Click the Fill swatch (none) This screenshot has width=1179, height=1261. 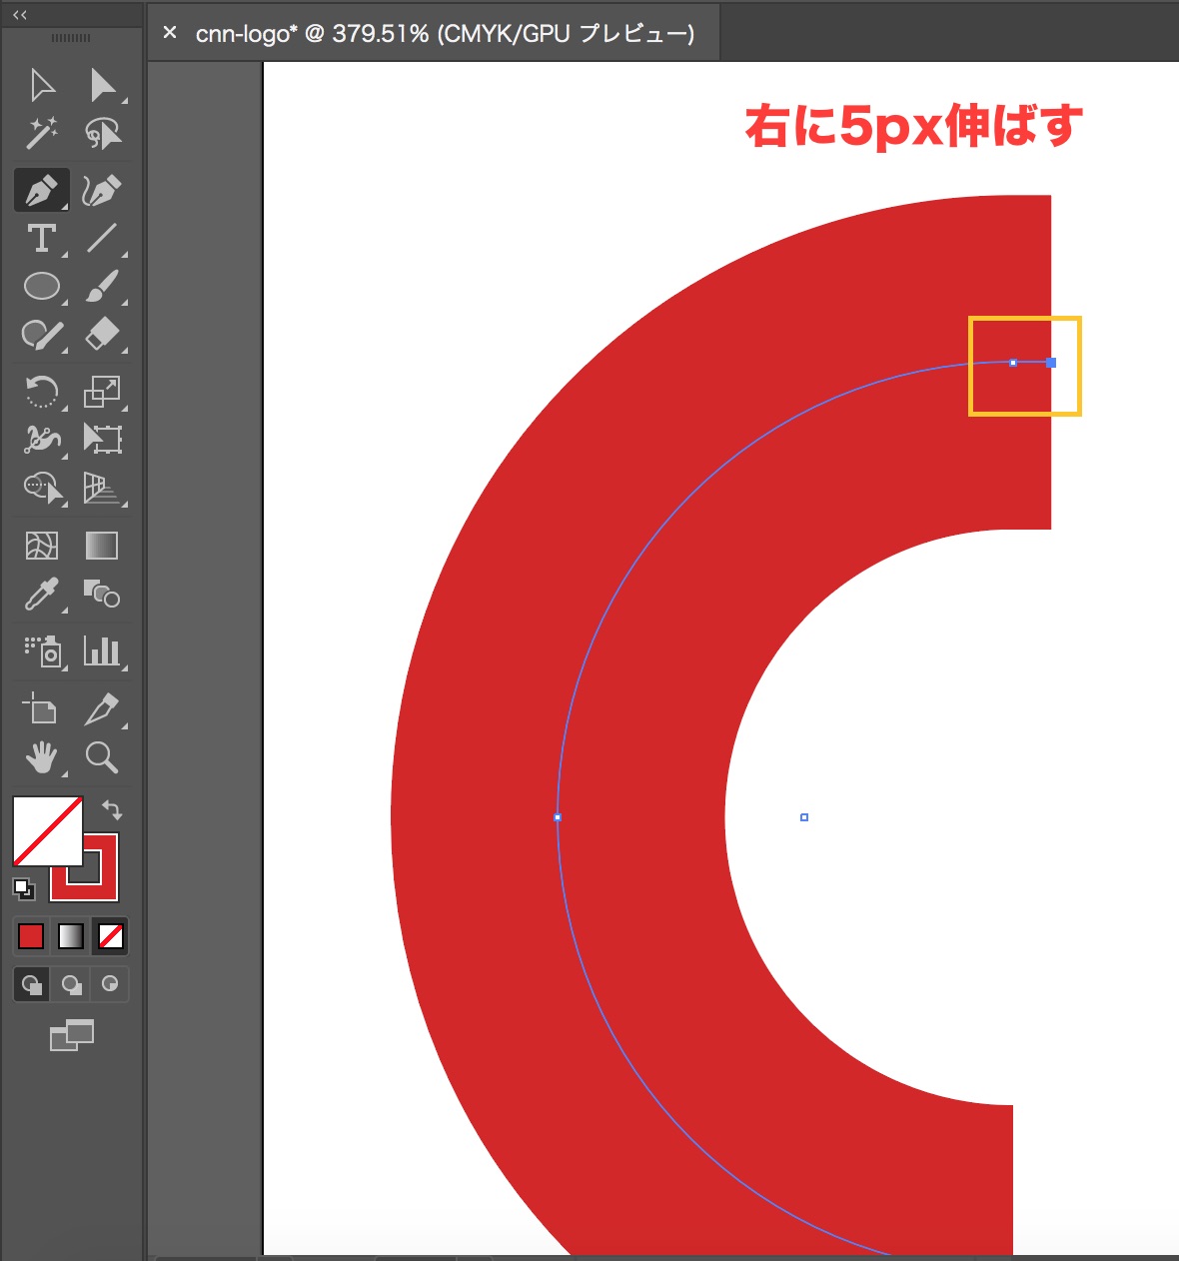47,830
